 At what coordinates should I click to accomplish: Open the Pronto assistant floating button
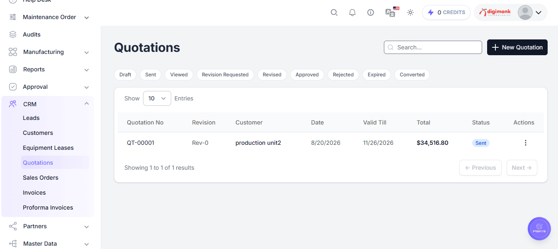tap(539, 229)
